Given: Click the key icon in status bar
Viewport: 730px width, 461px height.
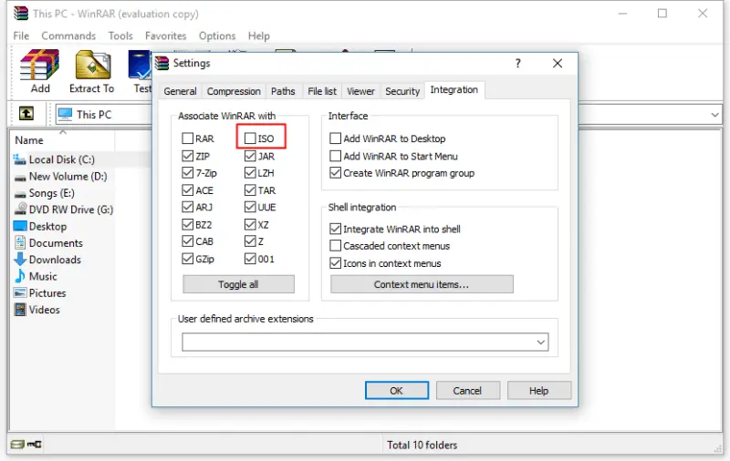Looking at the screenshot, I should pyautogui.click(x=35, y=445).
